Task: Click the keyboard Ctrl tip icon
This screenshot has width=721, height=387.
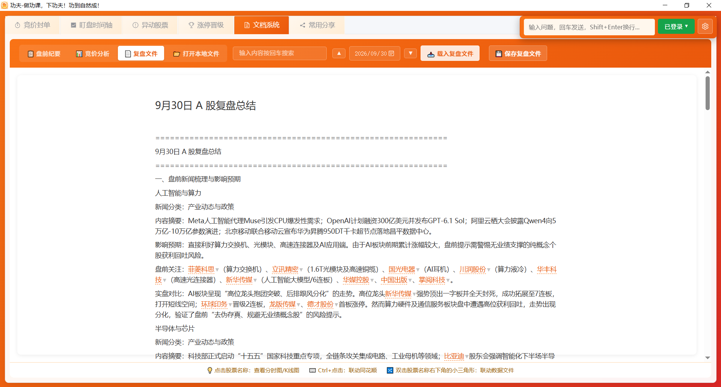Action: [312, 370]
